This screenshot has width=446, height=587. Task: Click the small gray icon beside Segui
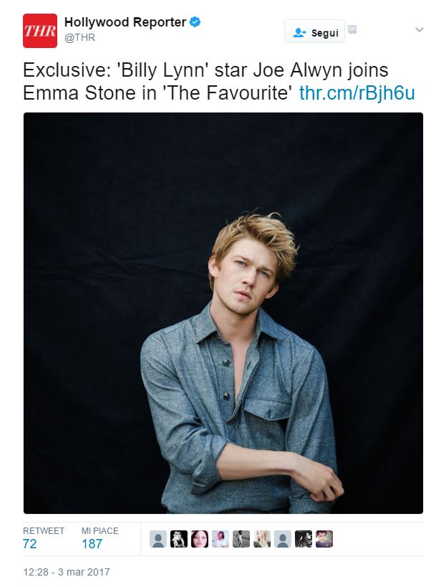(x=352, y=29)
